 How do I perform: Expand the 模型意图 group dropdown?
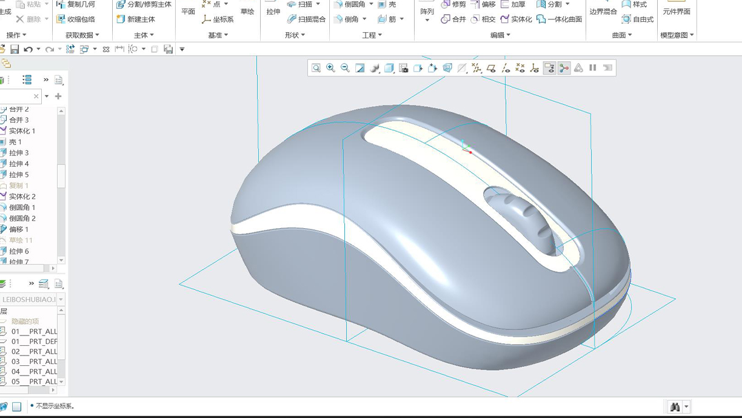click(677, 35)
